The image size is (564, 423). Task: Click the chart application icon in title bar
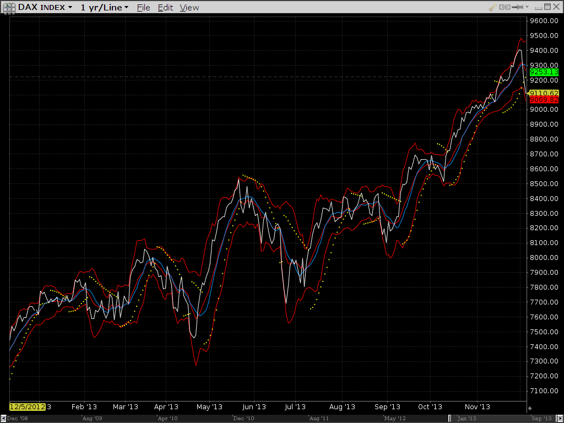point(9,8)
